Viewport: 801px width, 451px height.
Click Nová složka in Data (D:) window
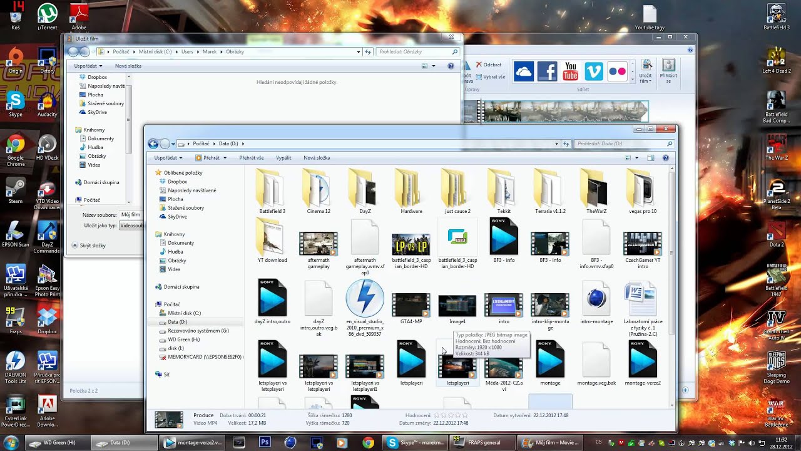tap(317, 158)
